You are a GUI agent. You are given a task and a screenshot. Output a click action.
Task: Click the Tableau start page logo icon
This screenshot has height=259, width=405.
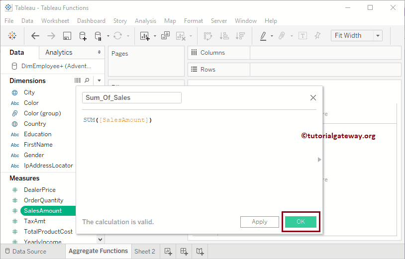pos(12,36)
